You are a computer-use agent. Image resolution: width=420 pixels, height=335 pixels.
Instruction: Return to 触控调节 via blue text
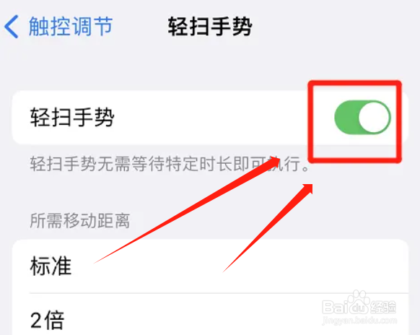[x=71, y=26]
